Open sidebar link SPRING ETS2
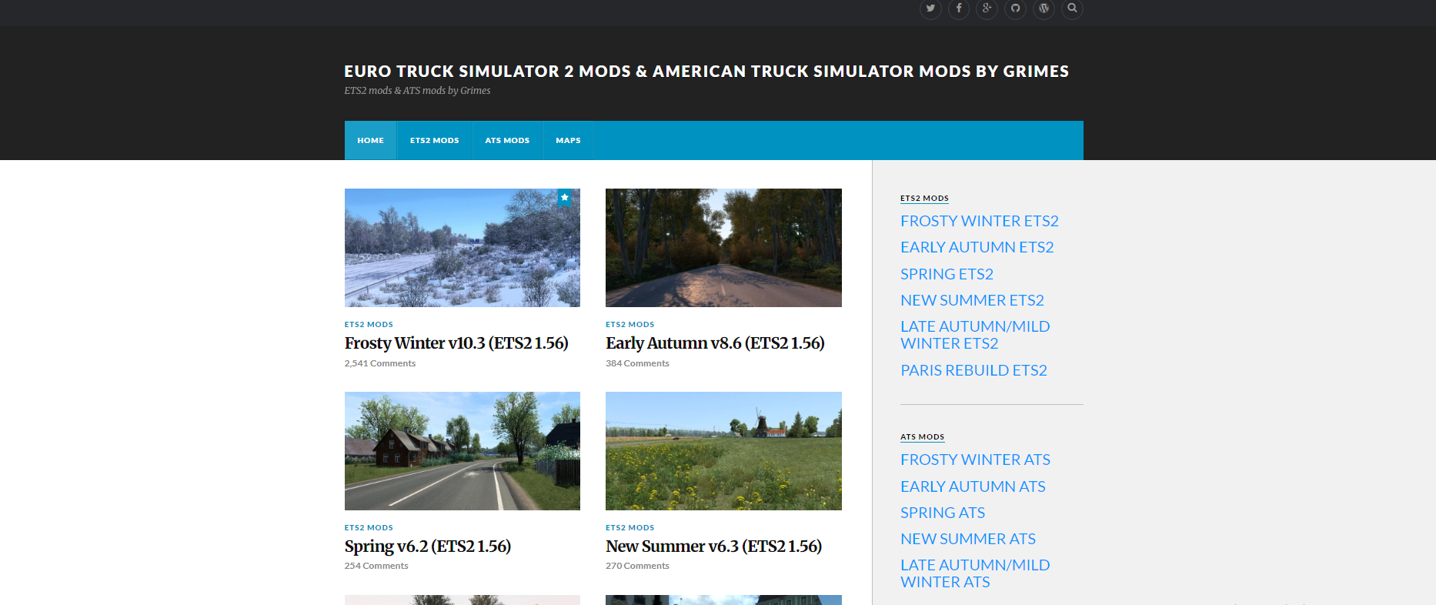The height and width of the screenshot is (605, 1436). pos(947,274)
